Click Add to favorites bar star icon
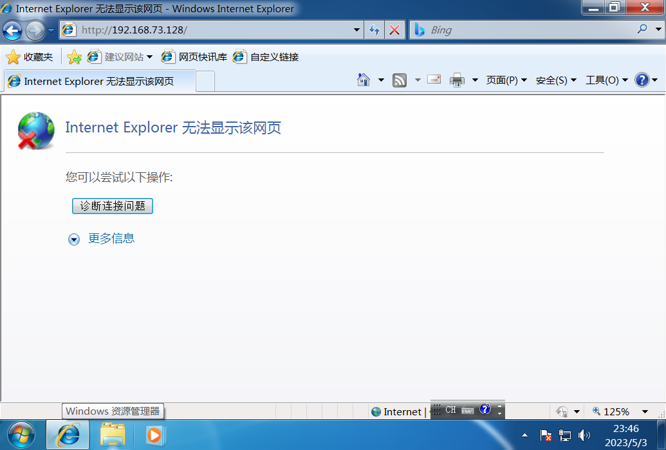This screenshot has width=666, height=450. [75, 57]
